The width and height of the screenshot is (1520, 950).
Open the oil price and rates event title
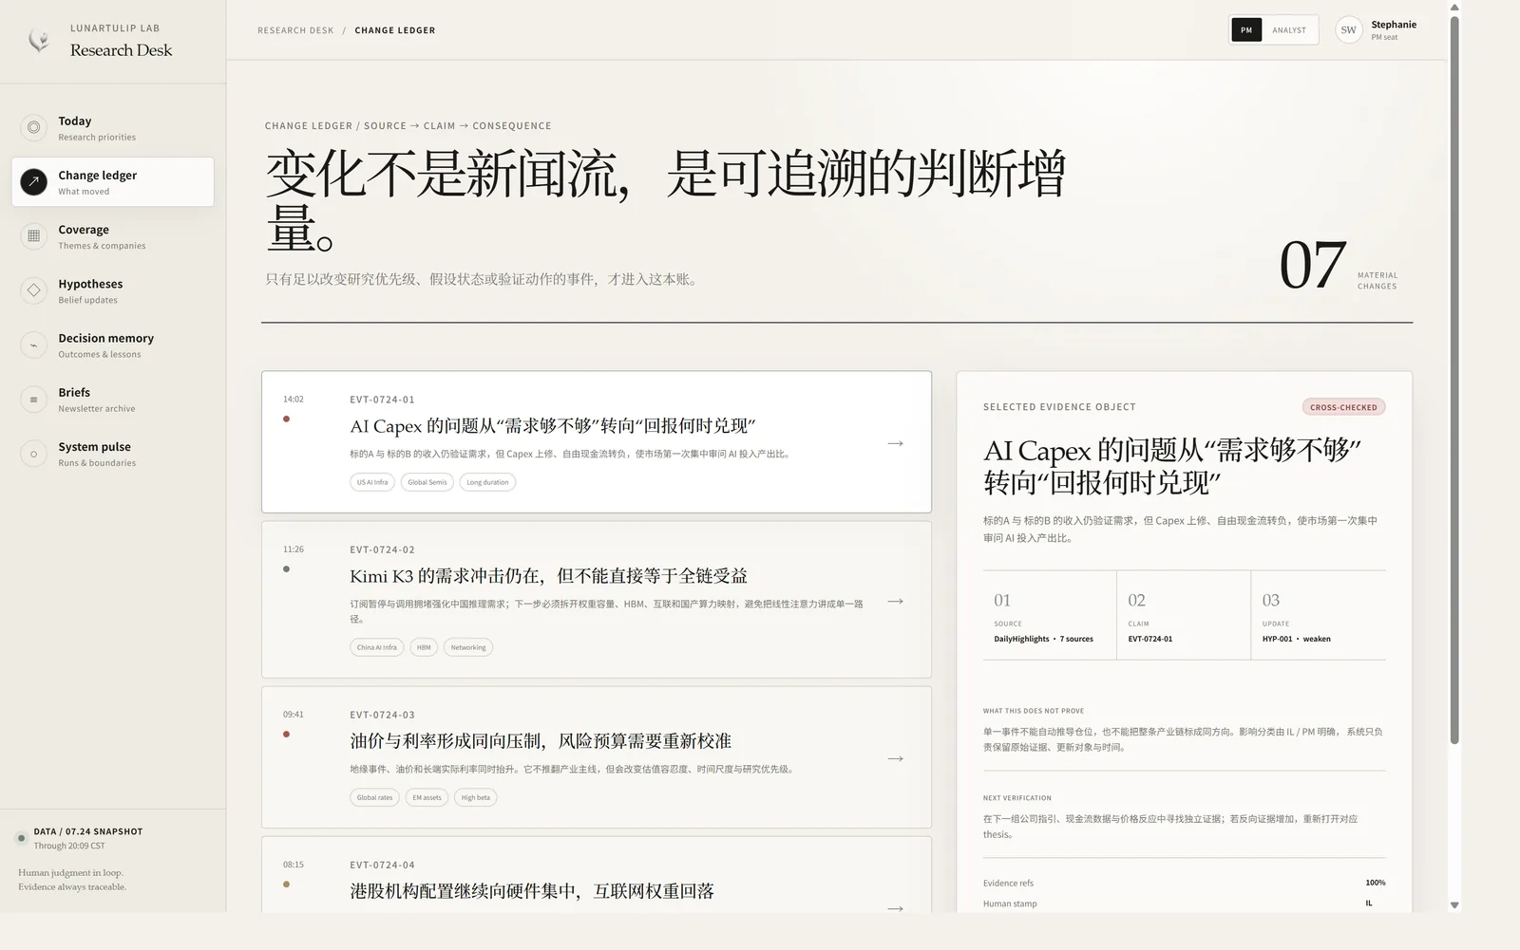(x=541, y=741)
